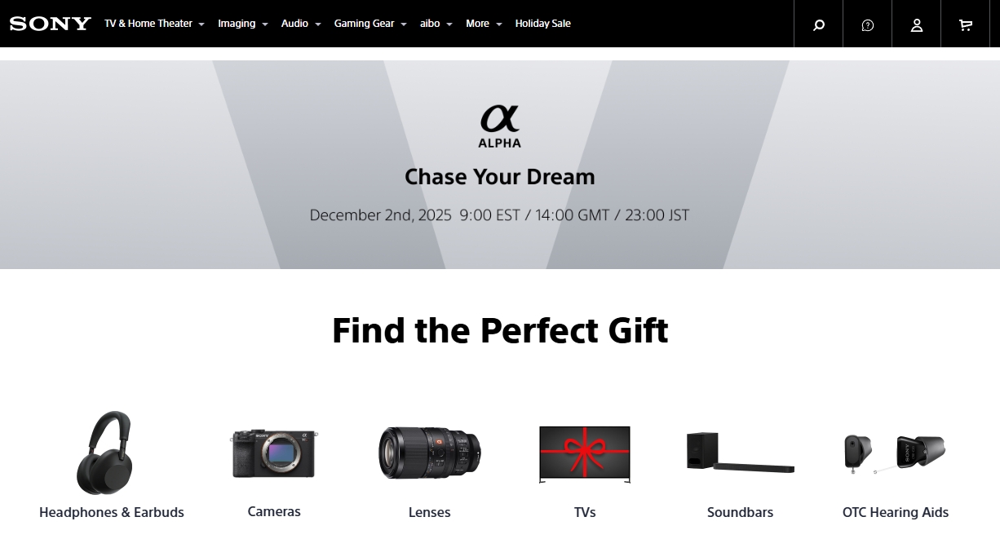Select the camera product image
The image size is (1000, 539).
(274, 453)
